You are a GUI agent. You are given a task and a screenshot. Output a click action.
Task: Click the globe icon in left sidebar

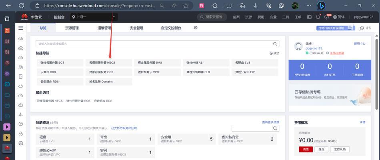tap(21, 143)
